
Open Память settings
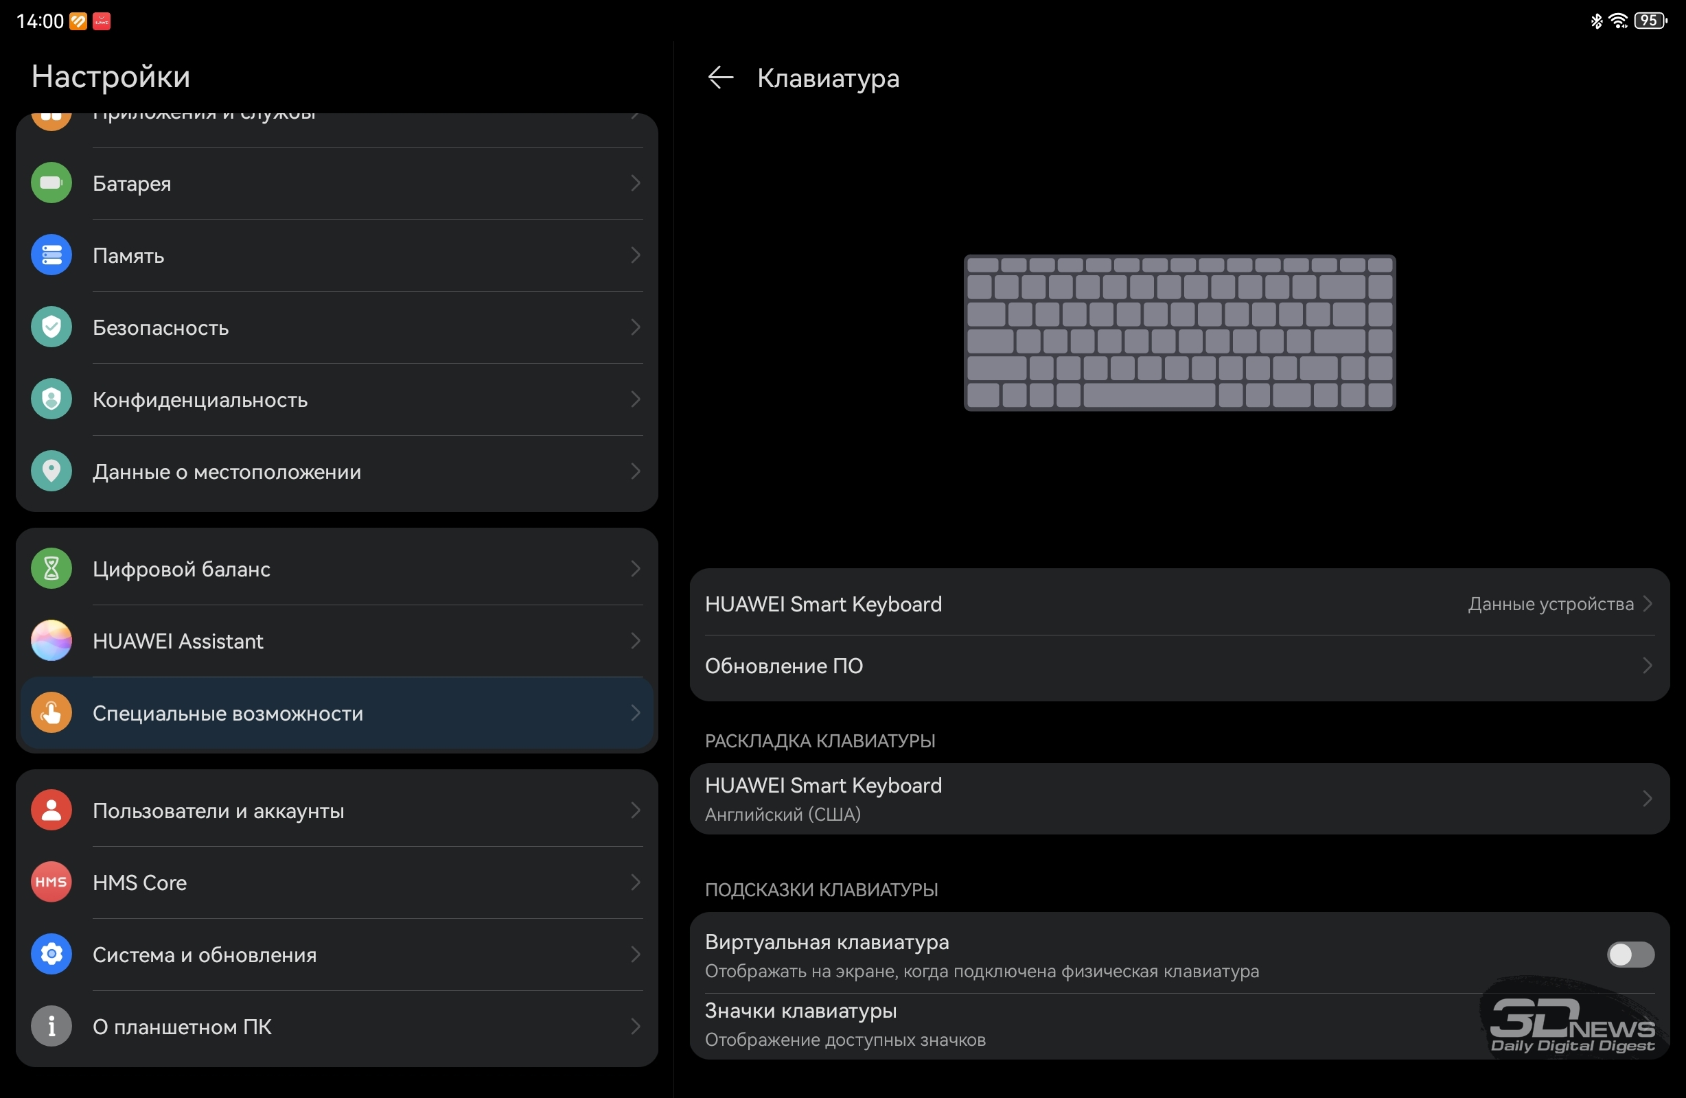click(336, 255)
